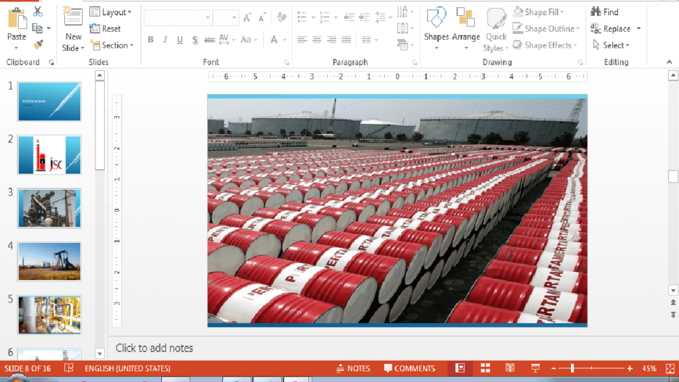Decrease list indent level

pos(349,18)
